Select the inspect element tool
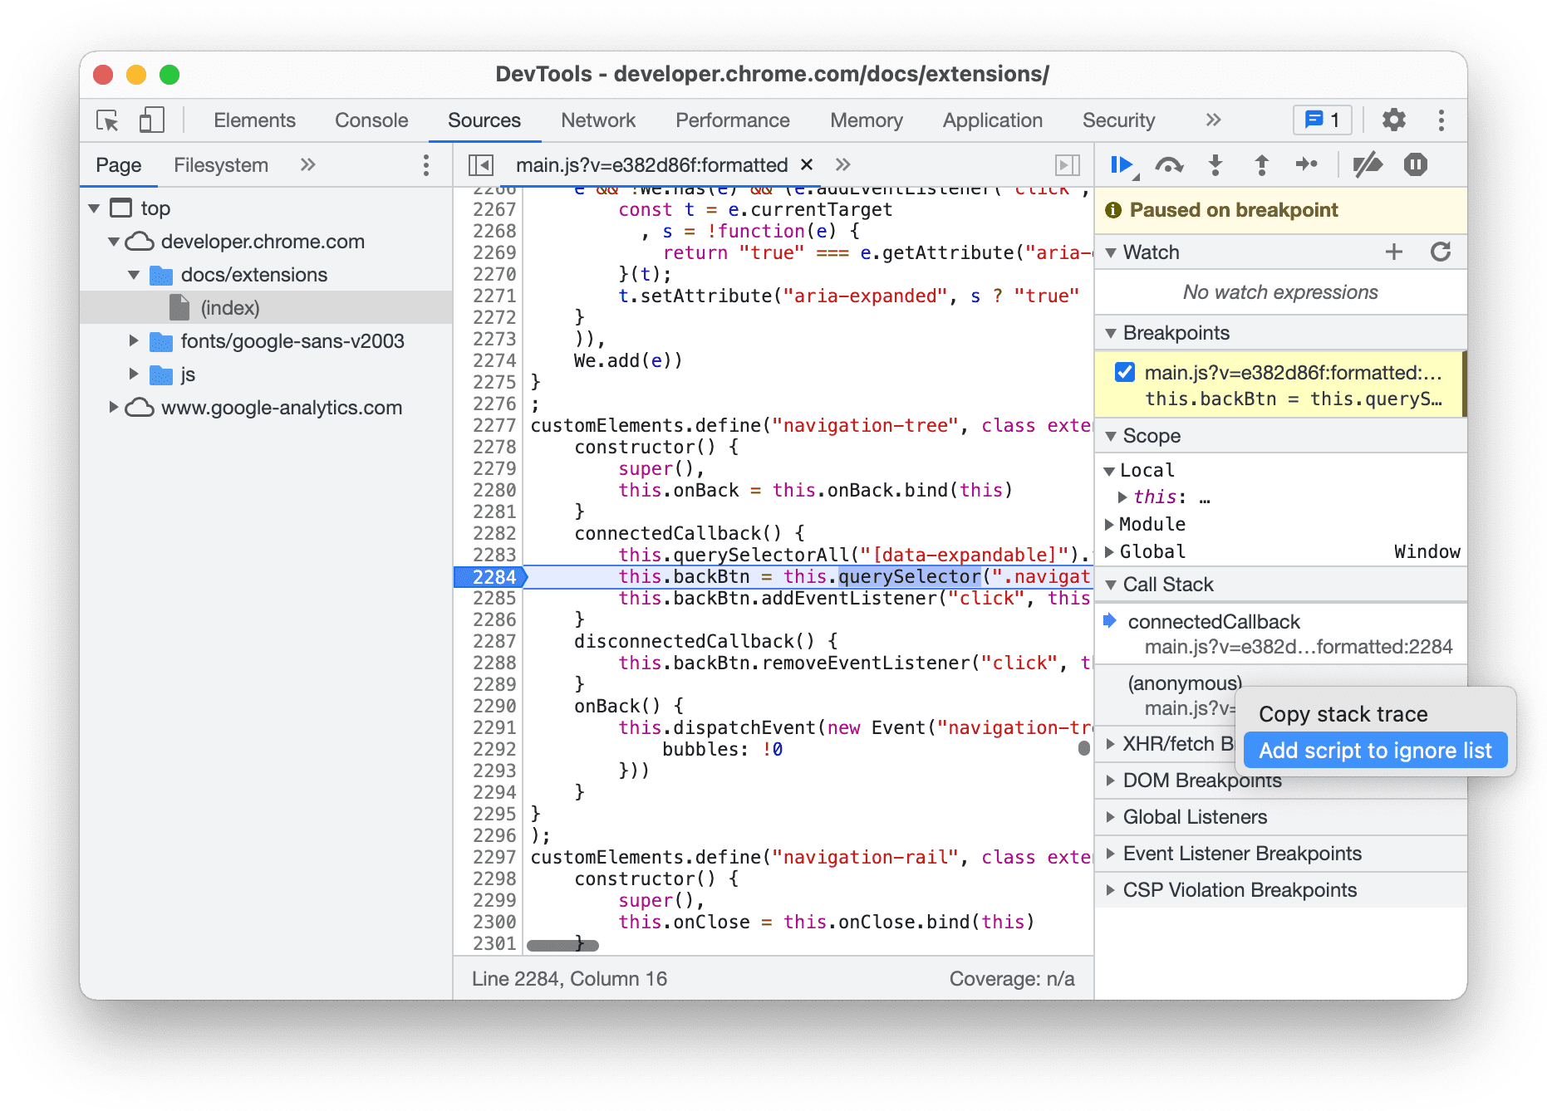The width and height of the screenshot is (1547, 1111). pyautogui.click(x=106, y=120)
